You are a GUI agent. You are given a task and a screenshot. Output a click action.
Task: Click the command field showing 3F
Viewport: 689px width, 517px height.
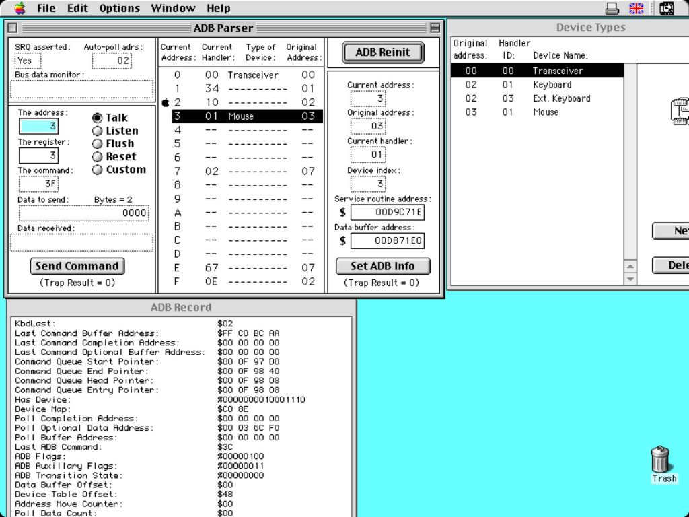tap(38, 184)
